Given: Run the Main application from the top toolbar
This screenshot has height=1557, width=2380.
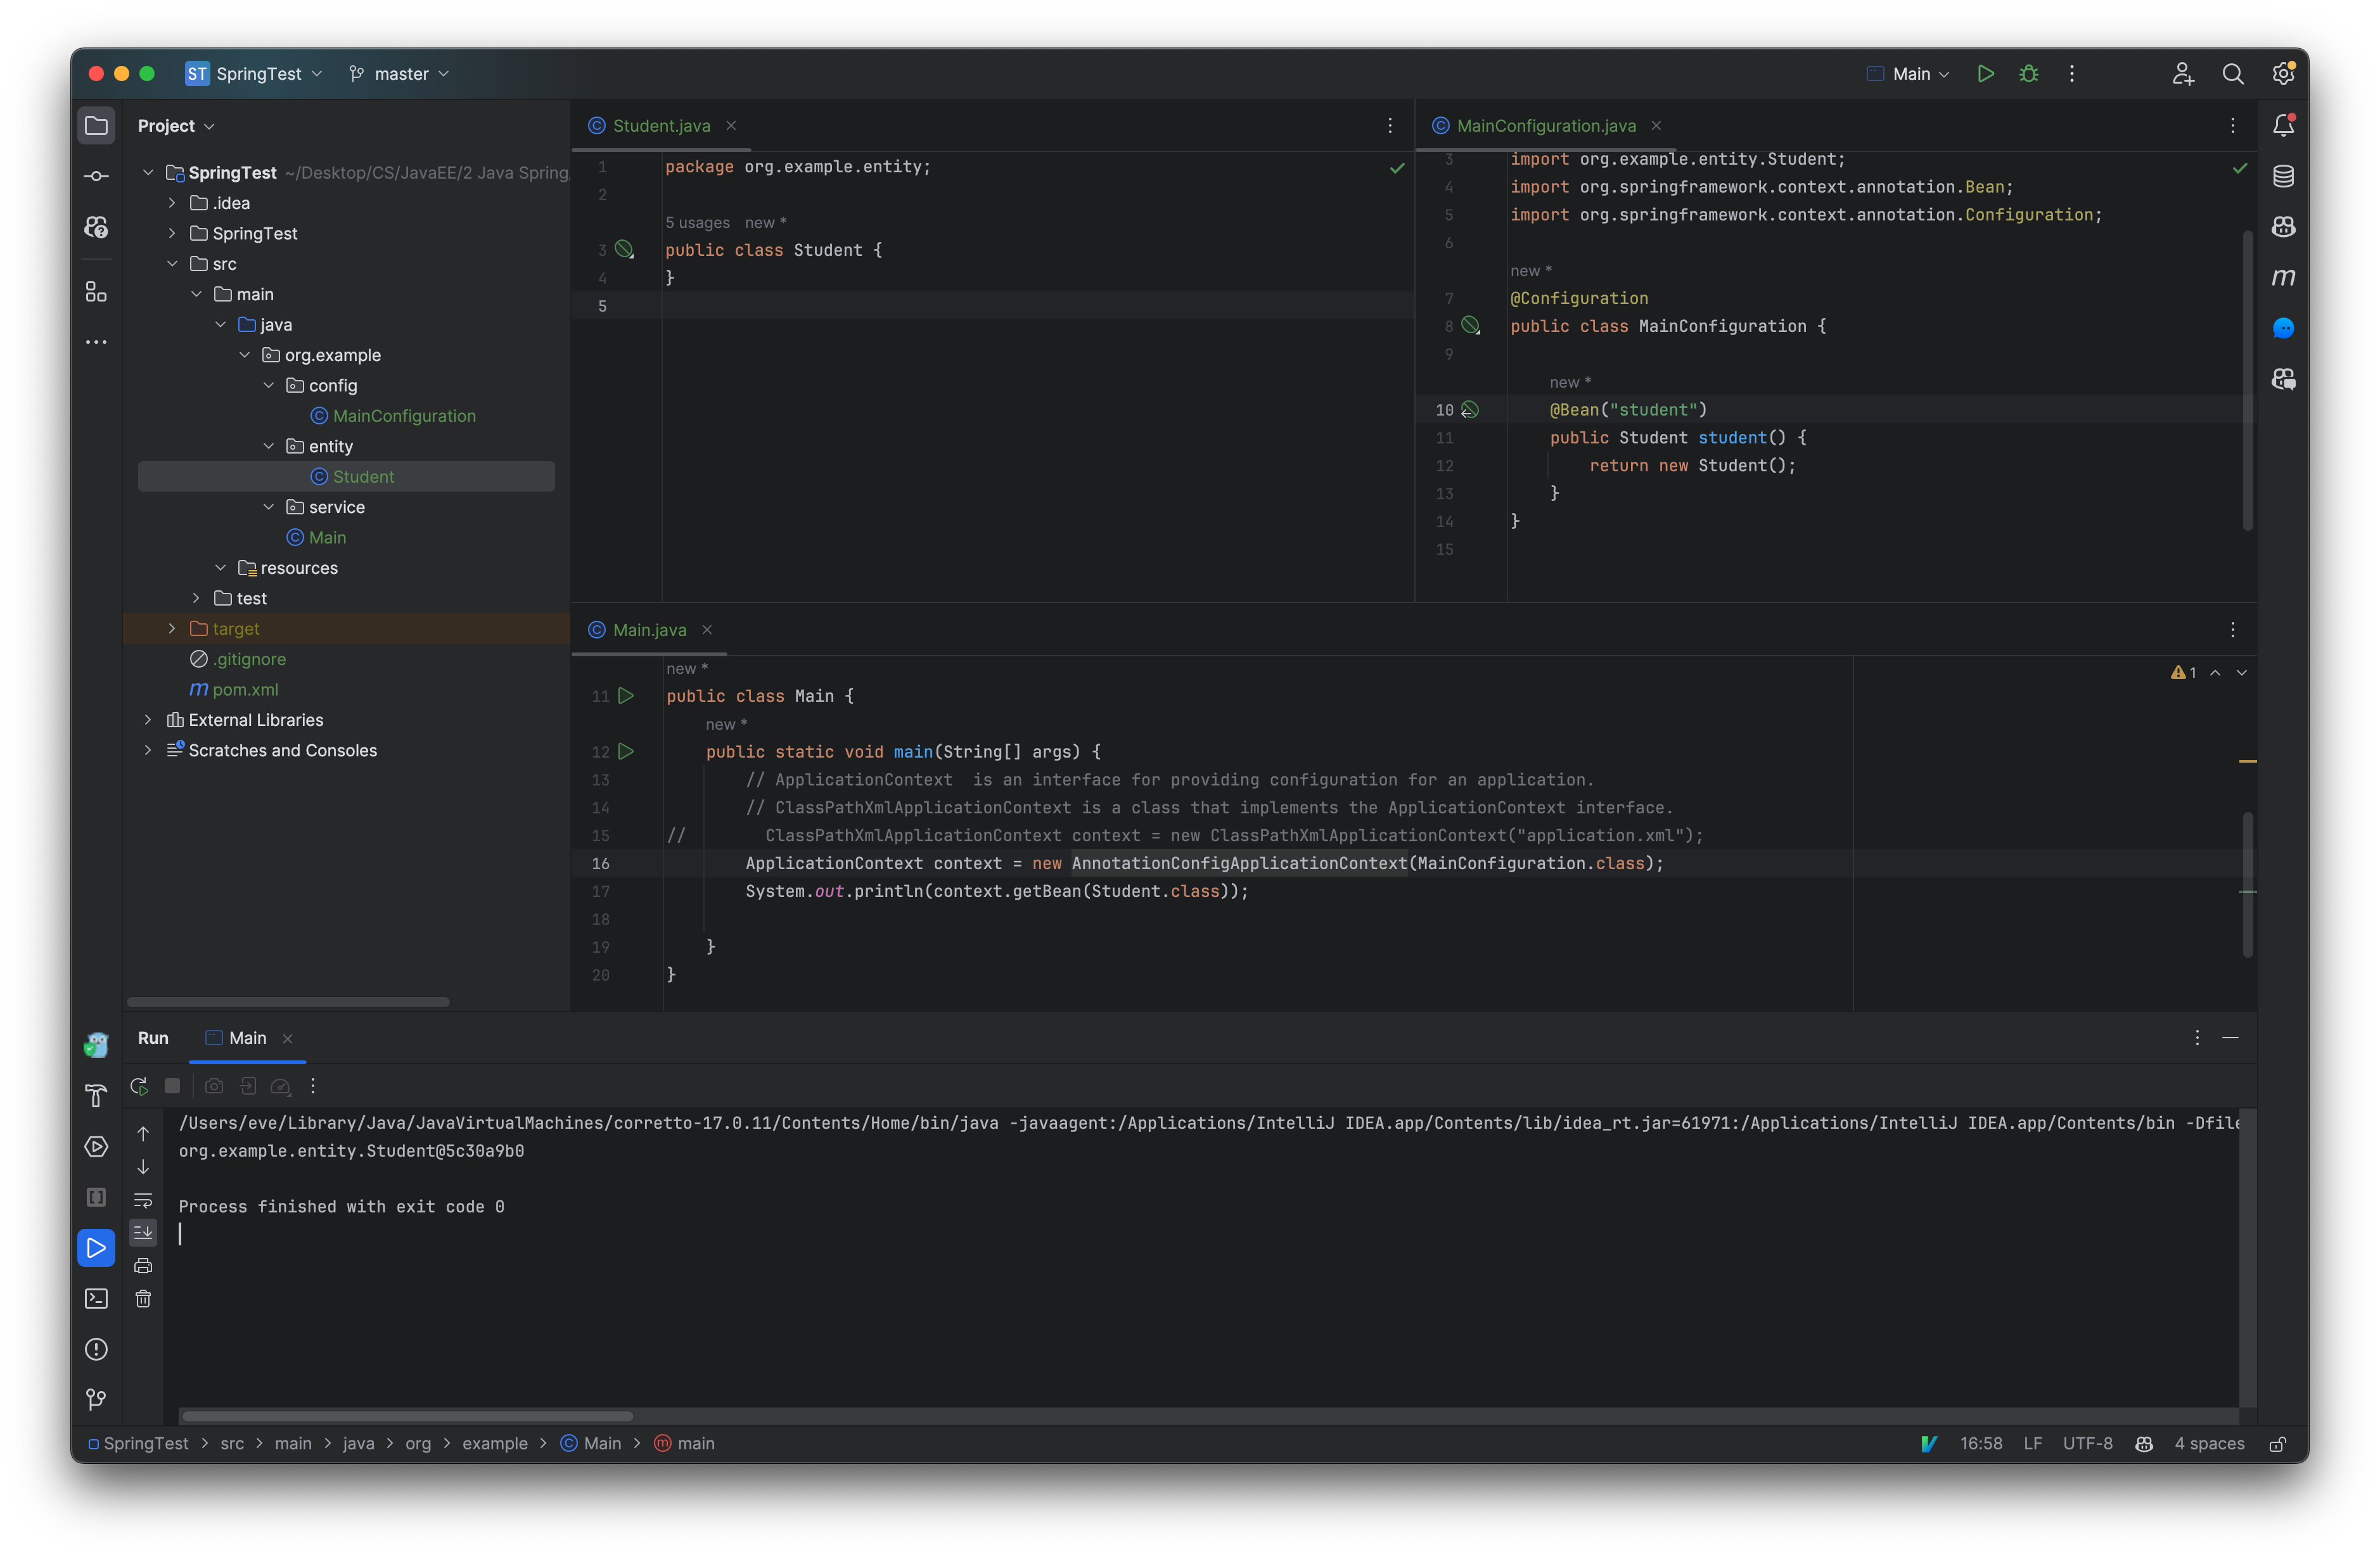Looking at the screenshot, I should click(1986, 73).
